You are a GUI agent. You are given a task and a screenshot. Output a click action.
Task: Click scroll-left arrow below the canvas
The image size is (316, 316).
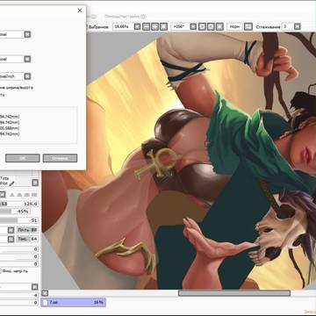click(x=45, y=293)
